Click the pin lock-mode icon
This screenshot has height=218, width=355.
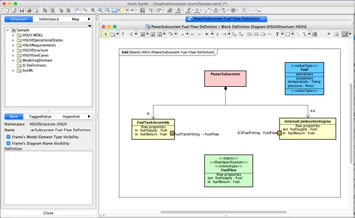tap(328, 34)
